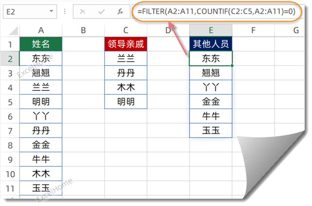Viewport: 312px width, 206px height.
Task: Select cell C3 containing 丹丹
Action: pyautogui.click(x=126, y=73)
